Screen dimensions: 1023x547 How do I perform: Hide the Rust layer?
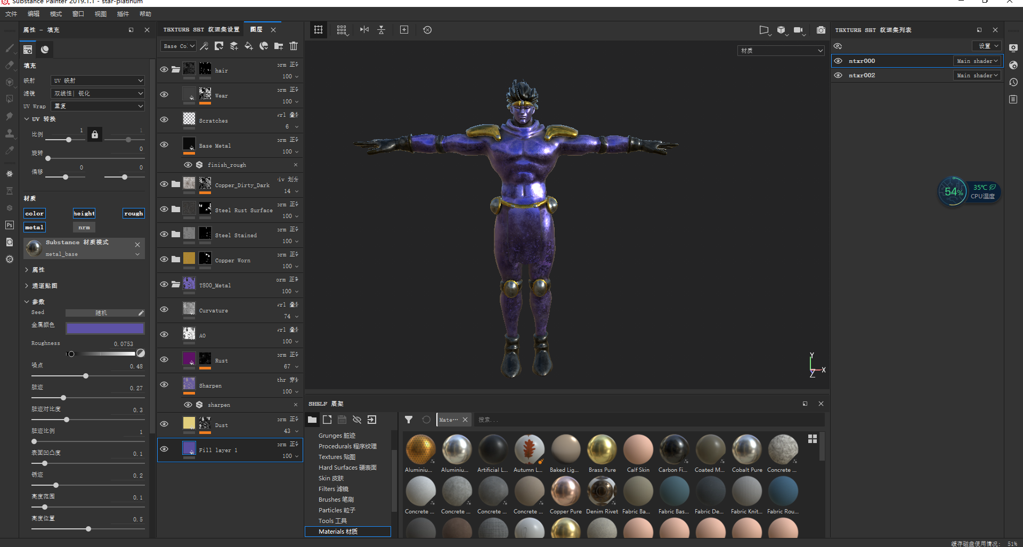[164, 359]
